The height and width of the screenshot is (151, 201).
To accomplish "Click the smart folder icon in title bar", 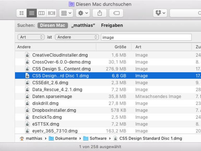I will (72, 4).
